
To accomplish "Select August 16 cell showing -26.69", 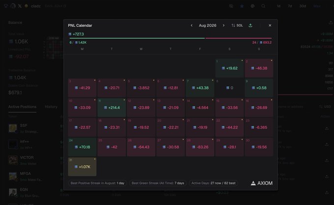I will coord(259,107).
